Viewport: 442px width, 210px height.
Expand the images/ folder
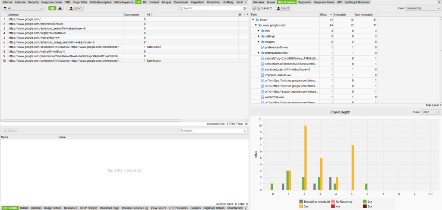[x=259, y=42]
